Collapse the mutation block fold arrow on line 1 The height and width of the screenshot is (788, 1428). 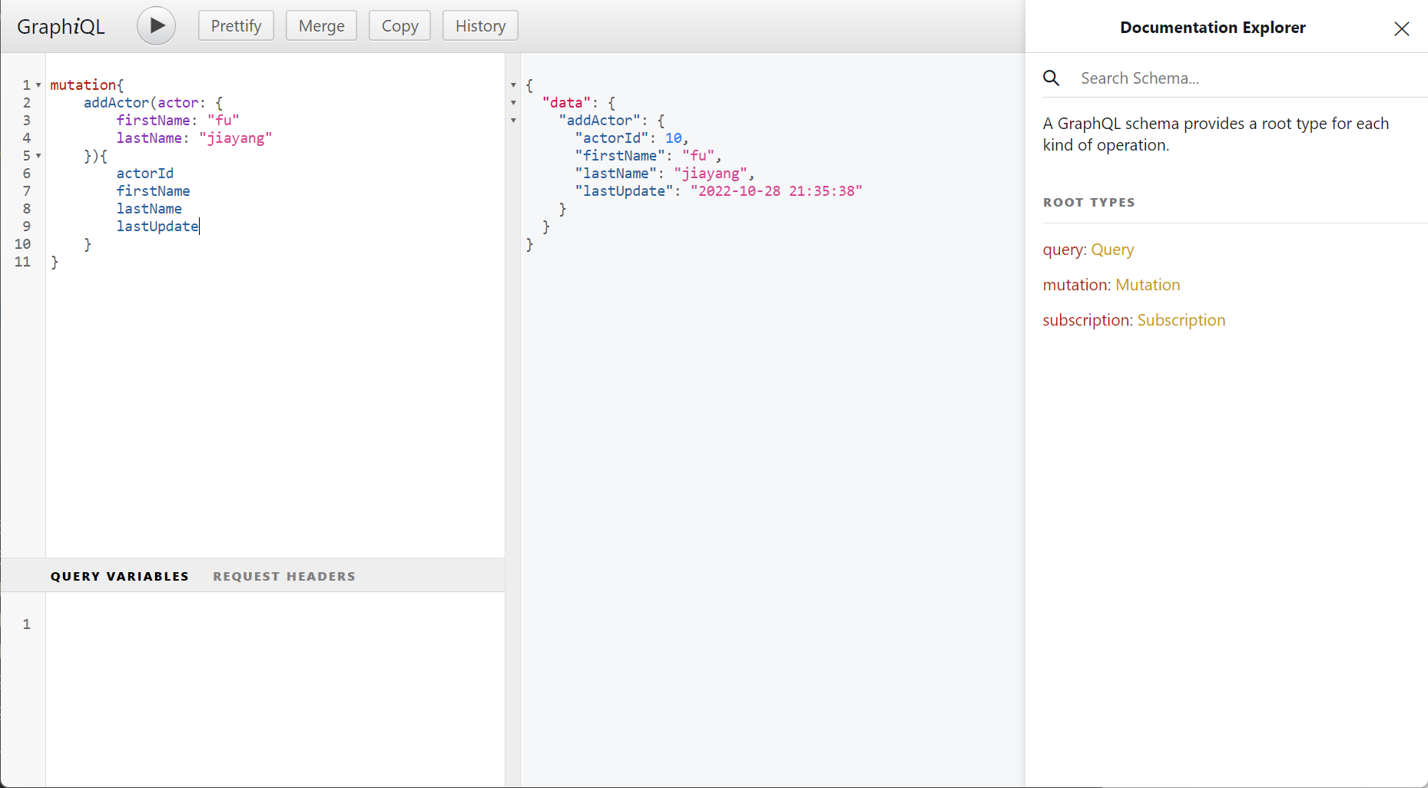[38, 85]
